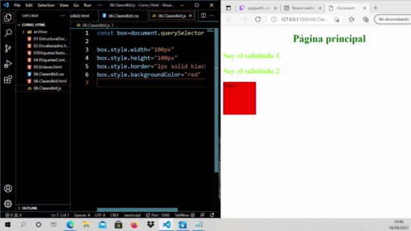Click Ln 7, Col 1 cursor position indicator

click(60, 215)
